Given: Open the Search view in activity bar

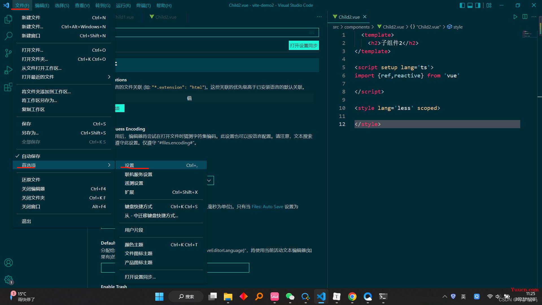Looking at the screenshot, I should coord(8,36).
